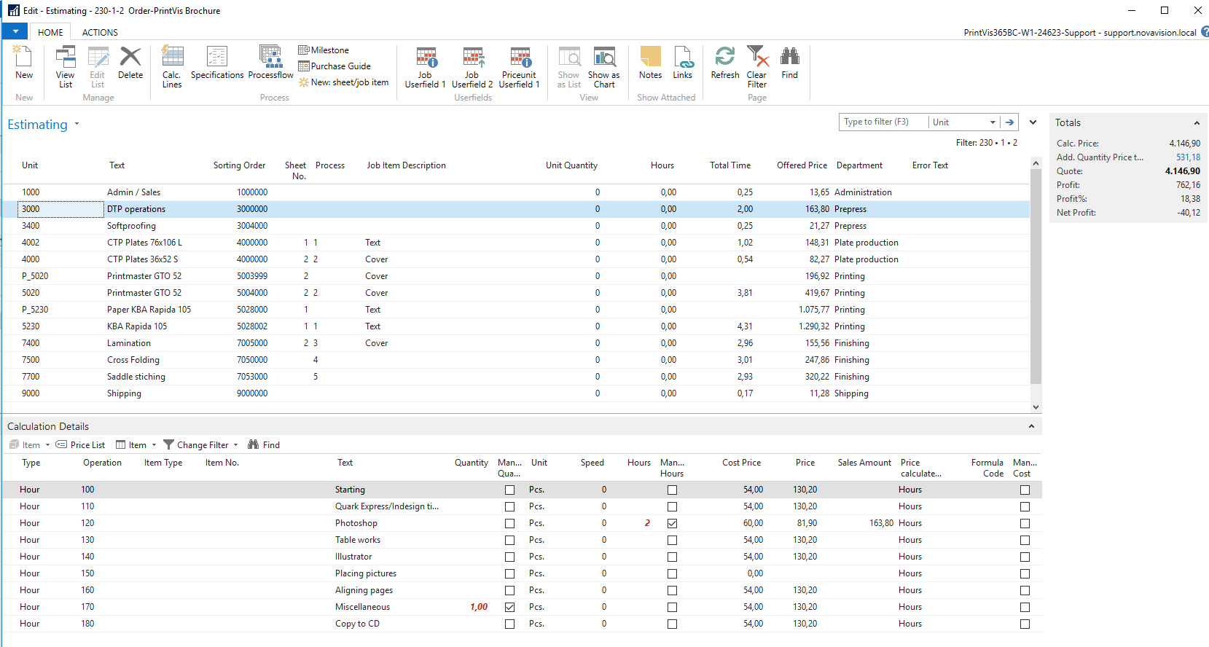
Task: Switch to the HOME tab
Action: 50,32
